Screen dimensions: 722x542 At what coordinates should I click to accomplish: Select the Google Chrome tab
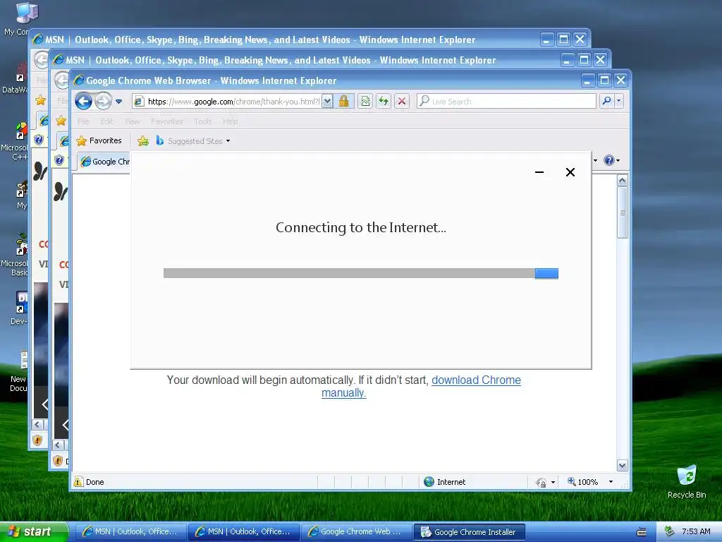click(x=105, y=162)
